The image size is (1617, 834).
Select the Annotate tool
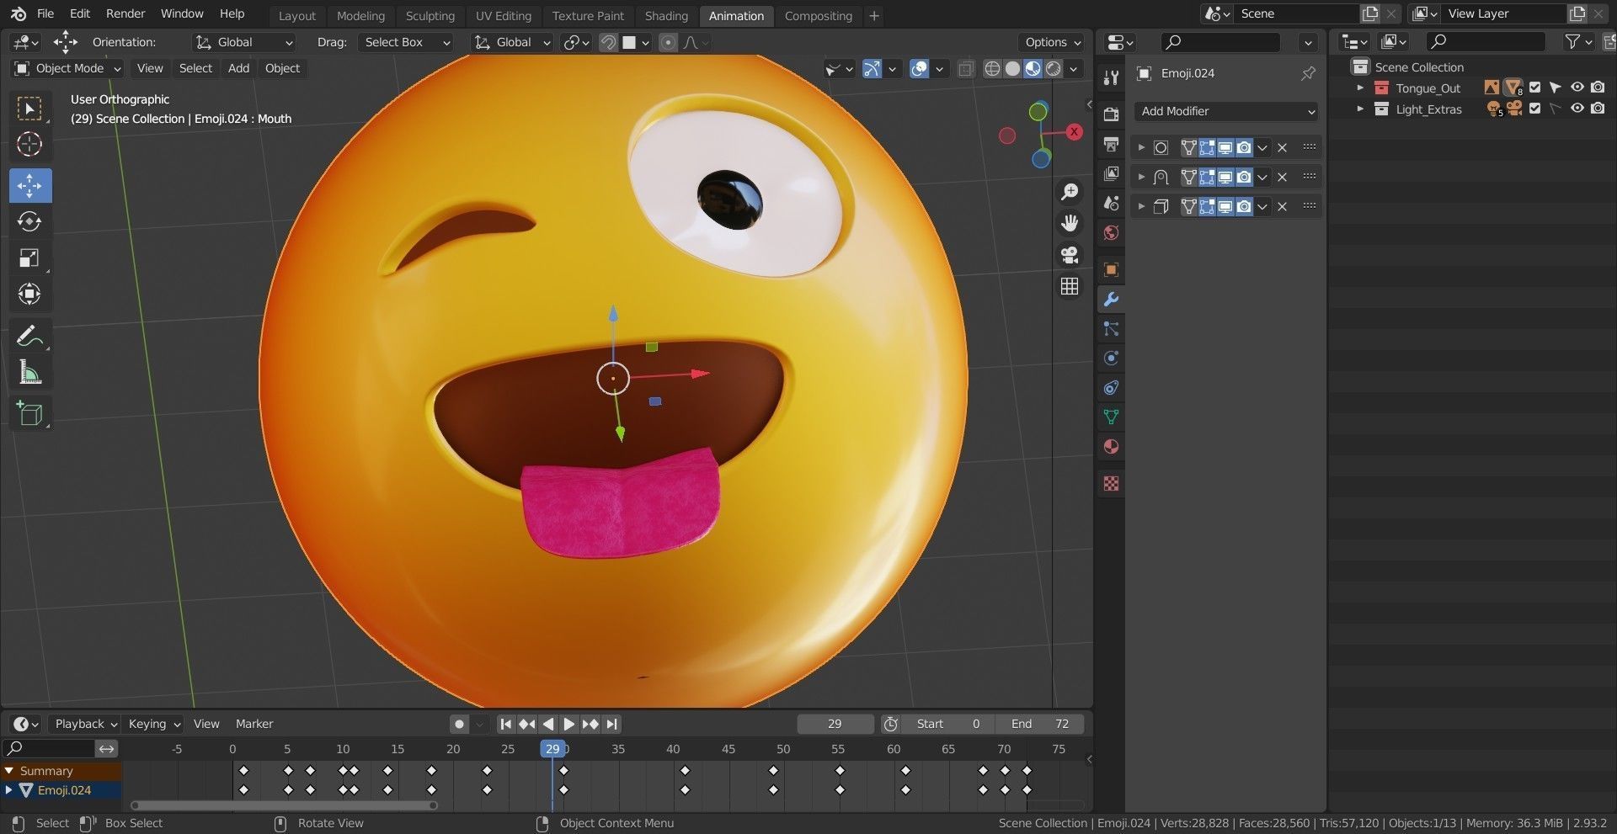pos(30,336)
